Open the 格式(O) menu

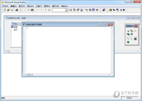(30, 6)
